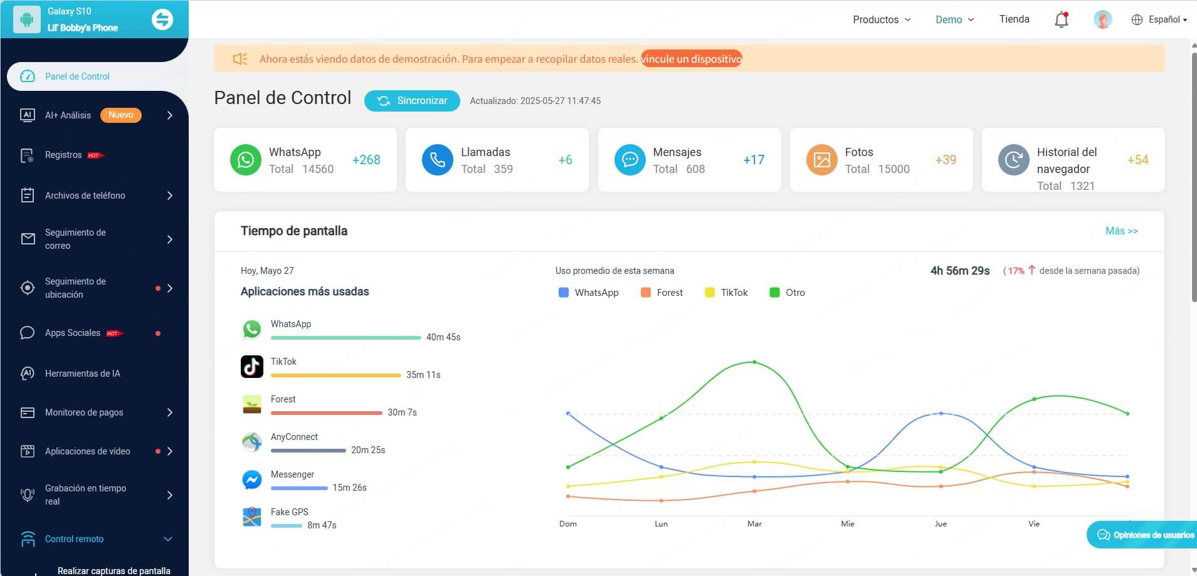Expand Monitoreo de pagos chevron

click(x=170, y=412)
